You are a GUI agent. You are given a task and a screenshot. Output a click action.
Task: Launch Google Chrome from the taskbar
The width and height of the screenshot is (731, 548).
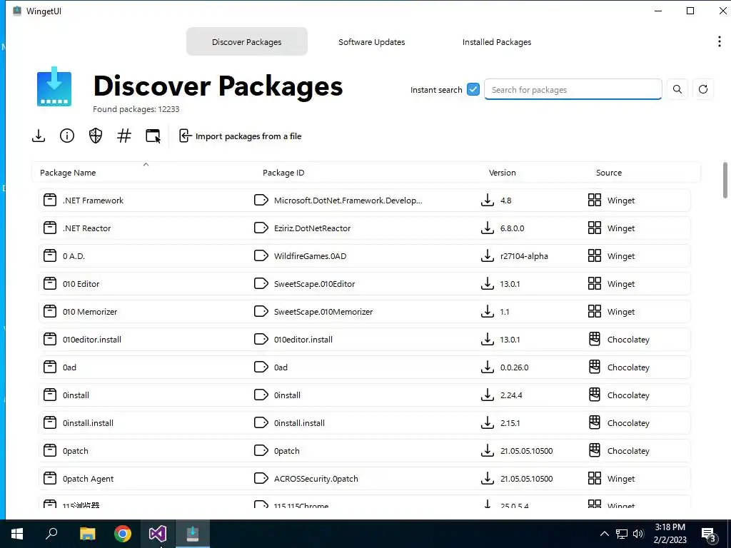coord(123,534)
